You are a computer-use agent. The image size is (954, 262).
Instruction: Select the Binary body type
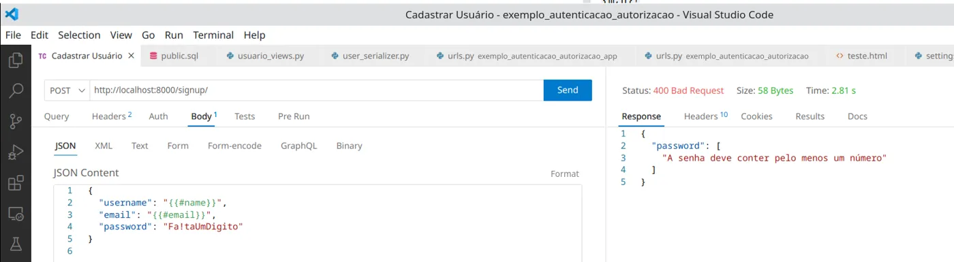(349, 146)
